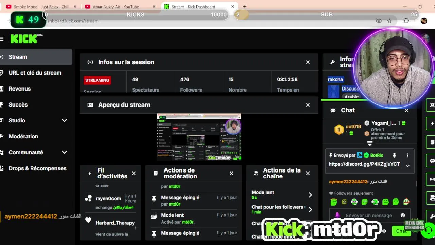Click the chat scrollbar handle
The height and width of the screenshot is (245, 435).
[417, 184]
